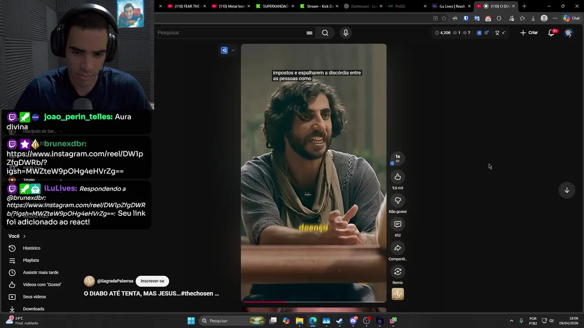This screenshot has height=328, width=584.
Task: Click the iLuLives username in chat
Action: click(x=60, y=189)
